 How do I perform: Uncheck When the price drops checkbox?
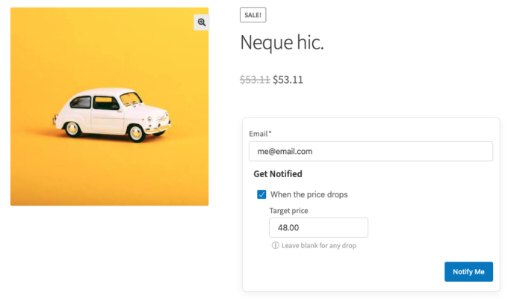261,194
